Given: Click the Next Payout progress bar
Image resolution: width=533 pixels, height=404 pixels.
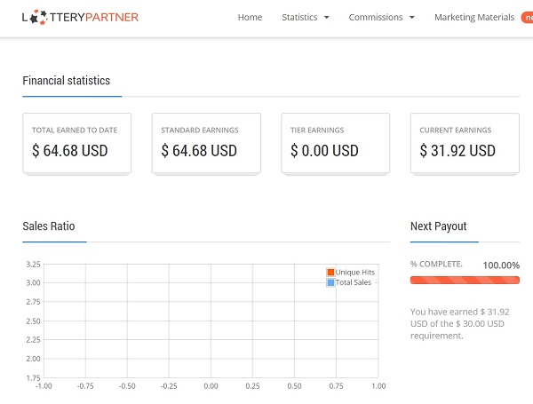Looking at the screenshot, I should [465, 280].
